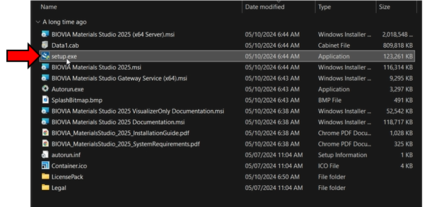Select the Legal folder icon
Screen dimensions: 423x207
(45, 188)
